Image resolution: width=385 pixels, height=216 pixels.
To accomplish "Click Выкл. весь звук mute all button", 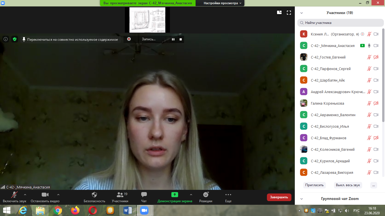I will (x=348, y=185).
